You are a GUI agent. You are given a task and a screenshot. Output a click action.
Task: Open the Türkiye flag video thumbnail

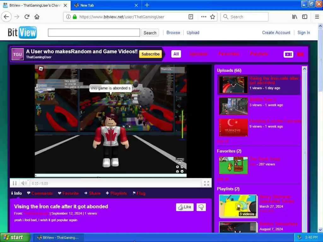pyautogui.click(x=233, y=127)
